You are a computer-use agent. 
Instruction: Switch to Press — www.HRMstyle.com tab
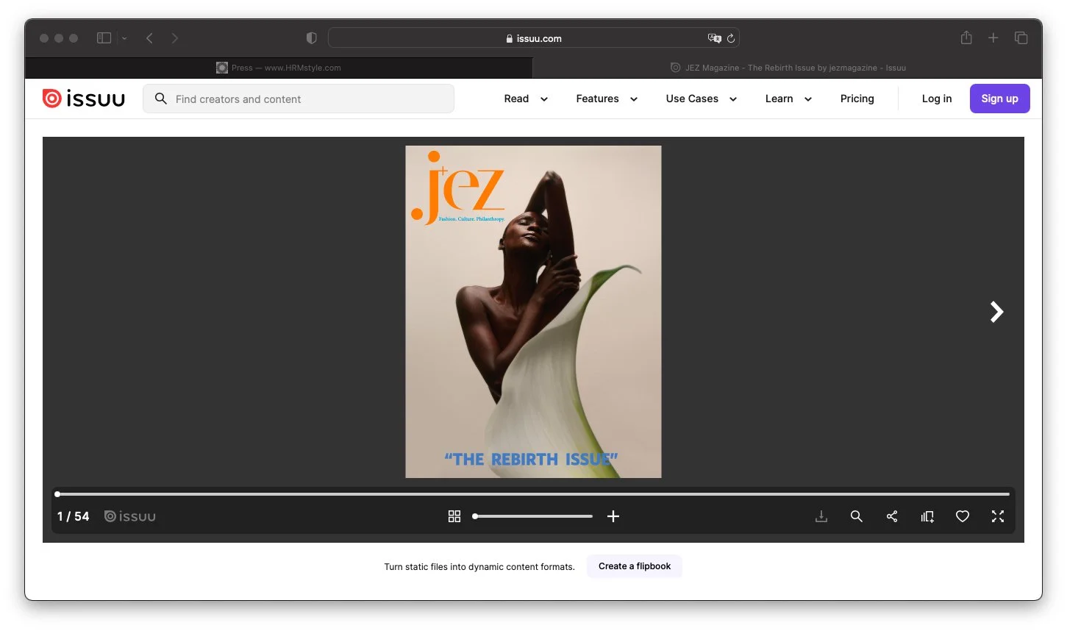coord(279,68)
